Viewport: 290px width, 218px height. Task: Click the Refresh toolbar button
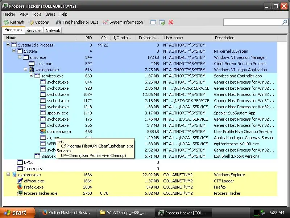tap(14, 22)
